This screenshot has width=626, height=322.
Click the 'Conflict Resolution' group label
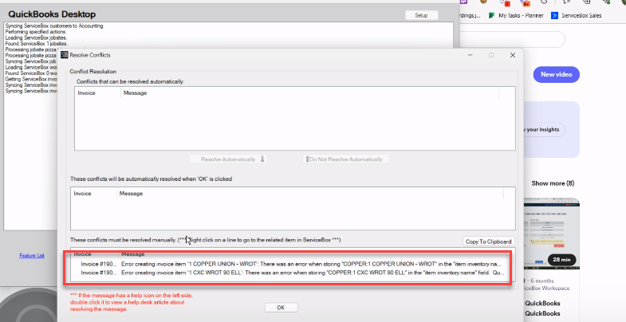93,72
